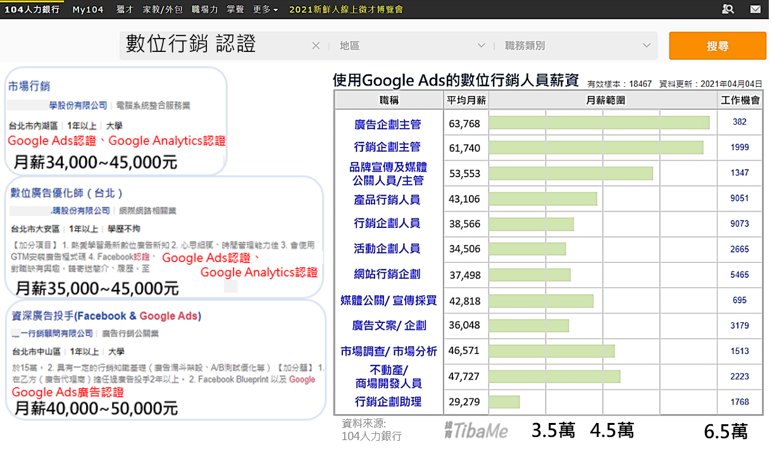Open the 2021新鮮人線上徵才博覽會 link
Image resolution: width=772 pixels, height=454 pixels.
tap(346, 9)
